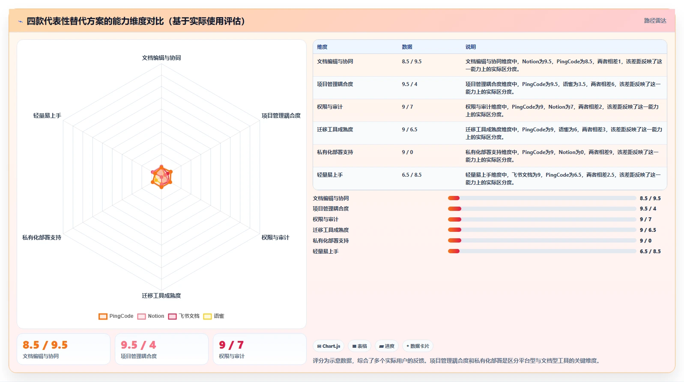Image resolution: width=684 pixels, height=382 pixels.
Task: Click the footnote text about 评分为示意数据
Action: pyautogui.click(x=457, y=361)
